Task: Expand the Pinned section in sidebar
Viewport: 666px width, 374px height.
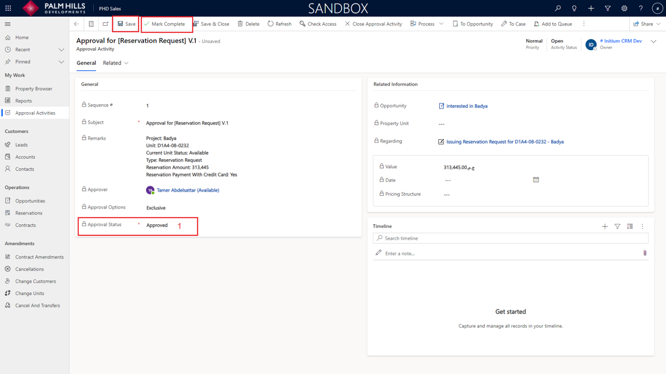Action: click(x=61, y=62)
